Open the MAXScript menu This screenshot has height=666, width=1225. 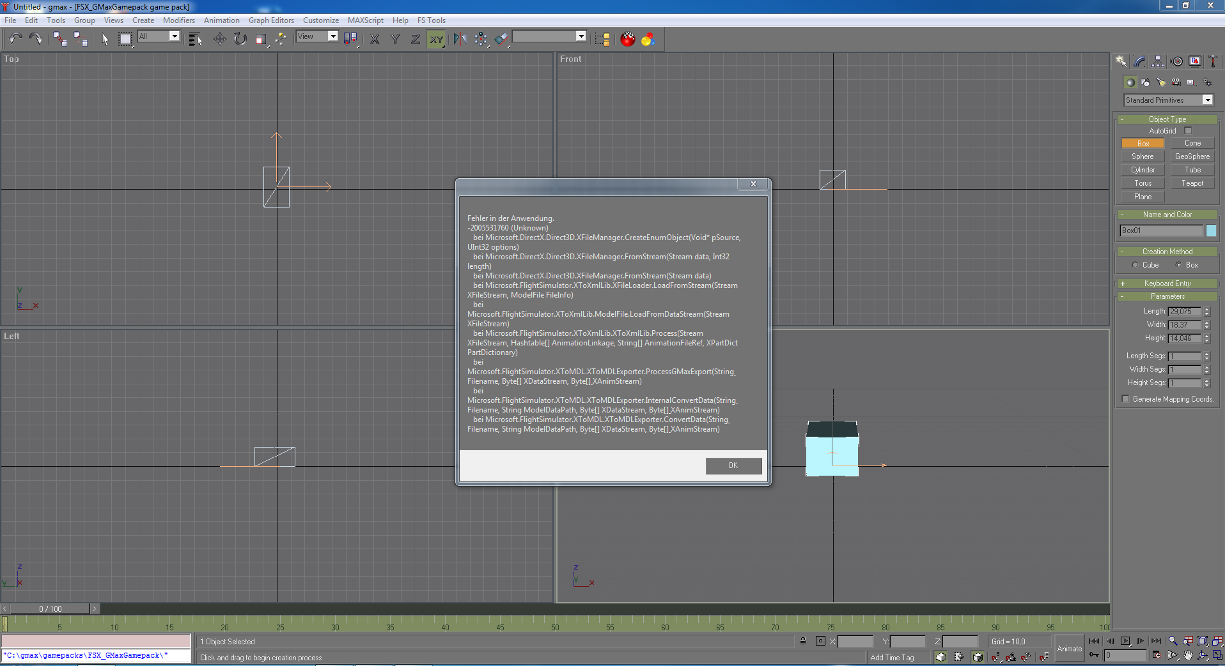click(x=366, y=20)
